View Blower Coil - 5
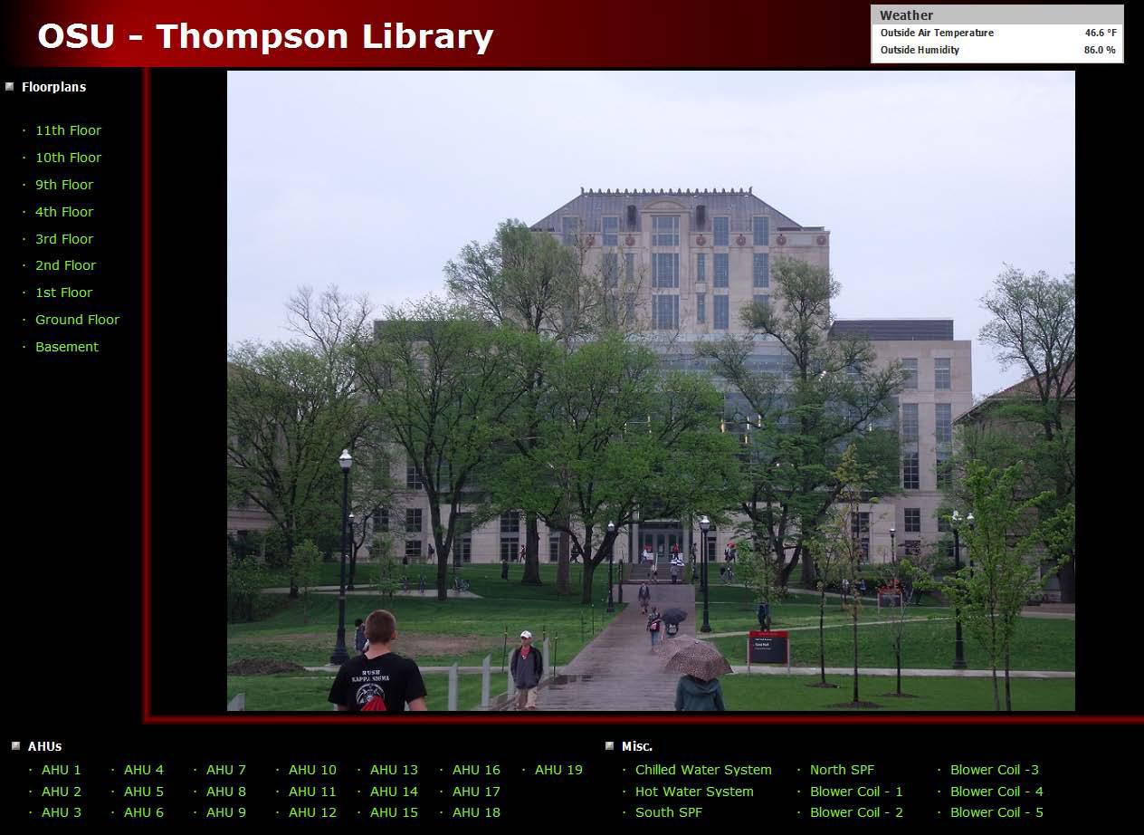Screen dimensions: 1144x835 click(996, 812)
